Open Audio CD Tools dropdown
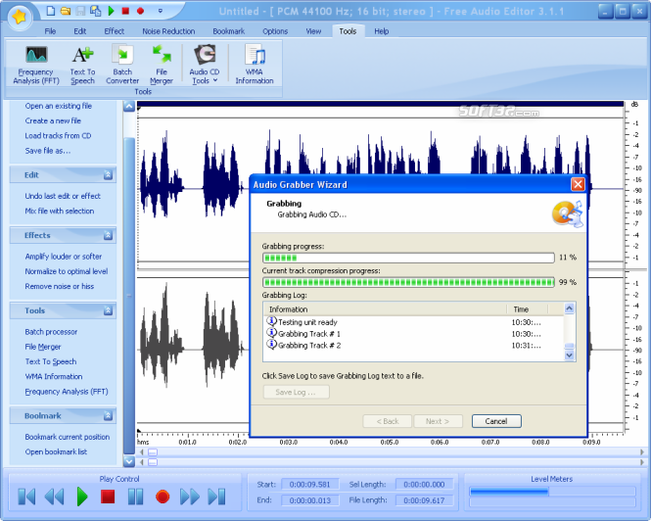Image resolution: width=651 pixels, height=521 pixels. tap(205, 65)
